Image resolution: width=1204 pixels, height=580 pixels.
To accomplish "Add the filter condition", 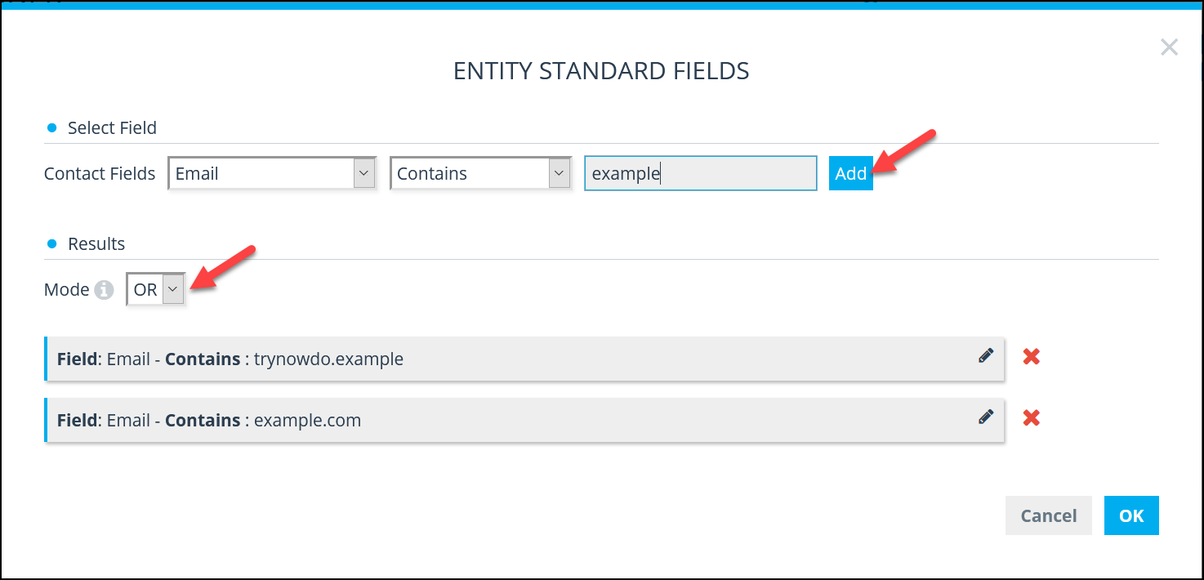I will (851, 173).
